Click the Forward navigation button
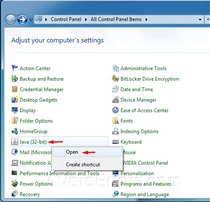This screenshot has width=210, height=202. (22, 20)
